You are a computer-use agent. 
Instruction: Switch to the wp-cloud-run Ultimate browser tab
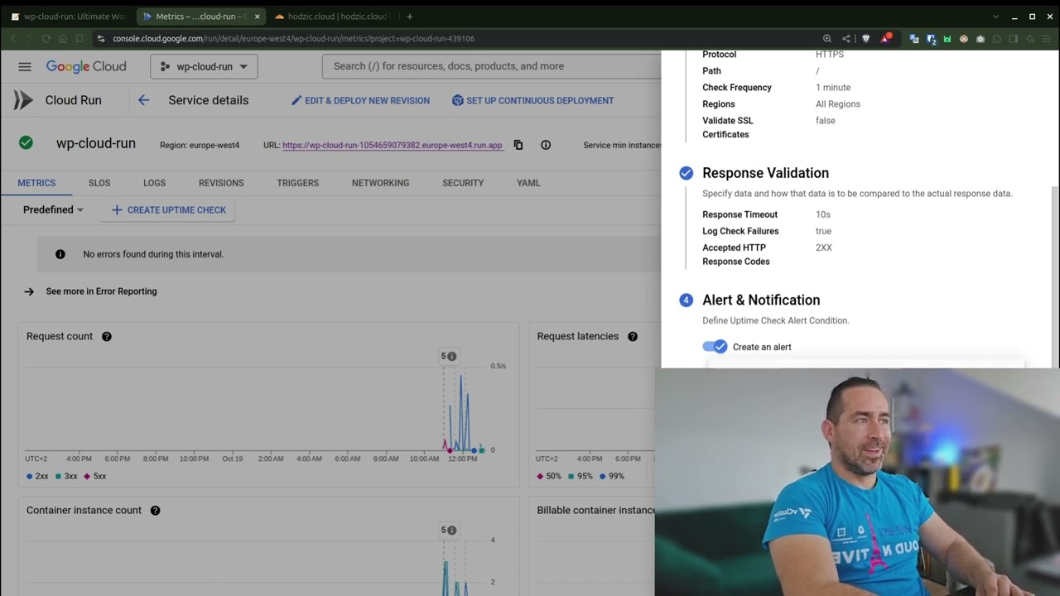pyautogui.click(x=68, y=17)
